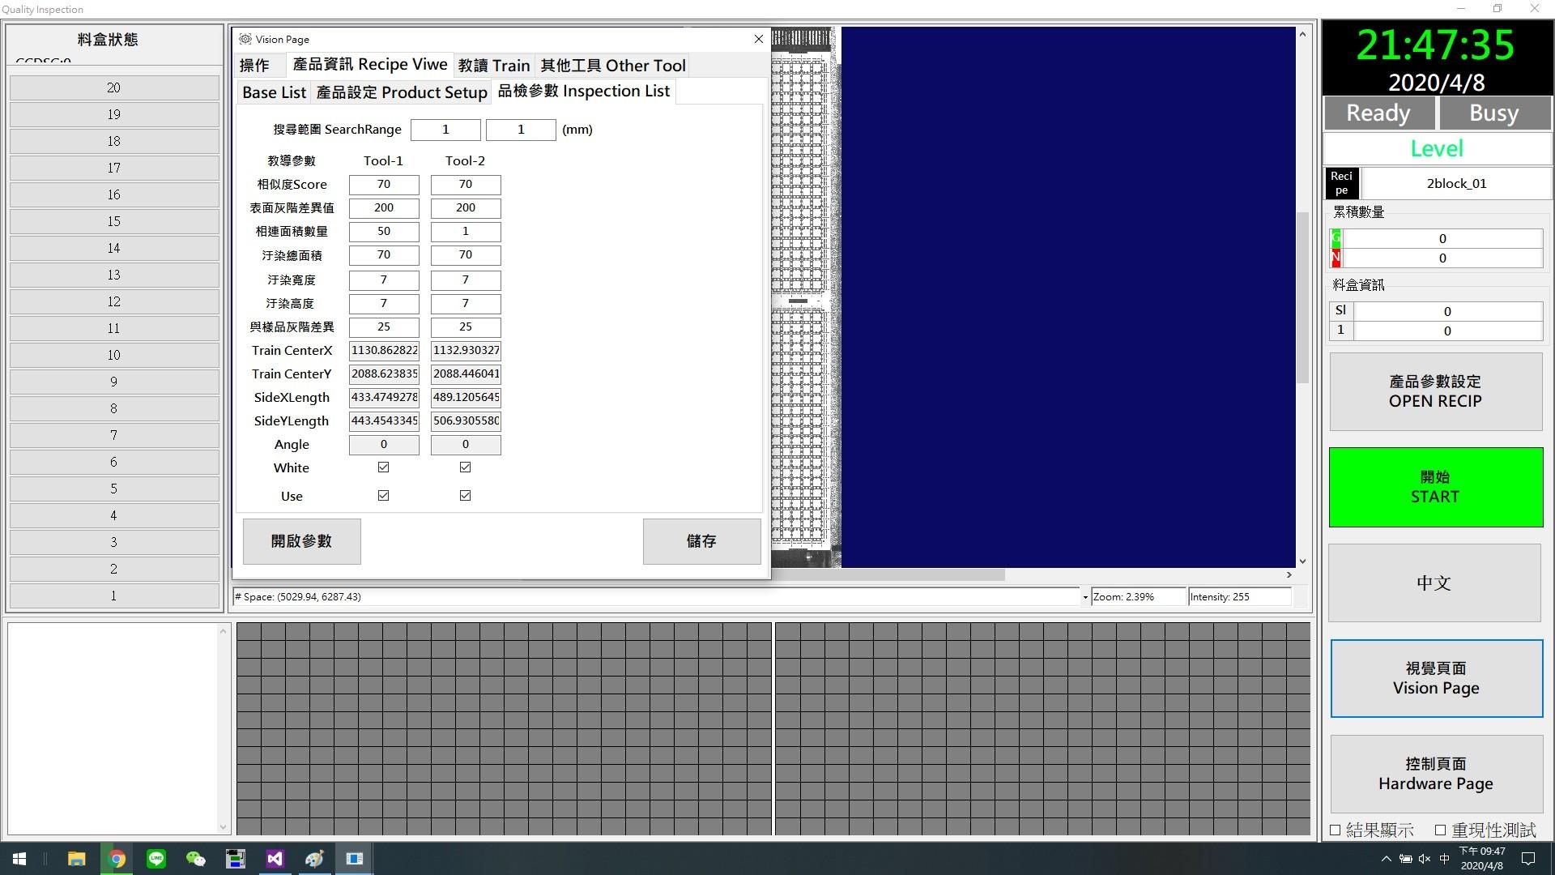Open the Paint app taskbar icon
Screen dimensions: 1555x875
point(314,859)
